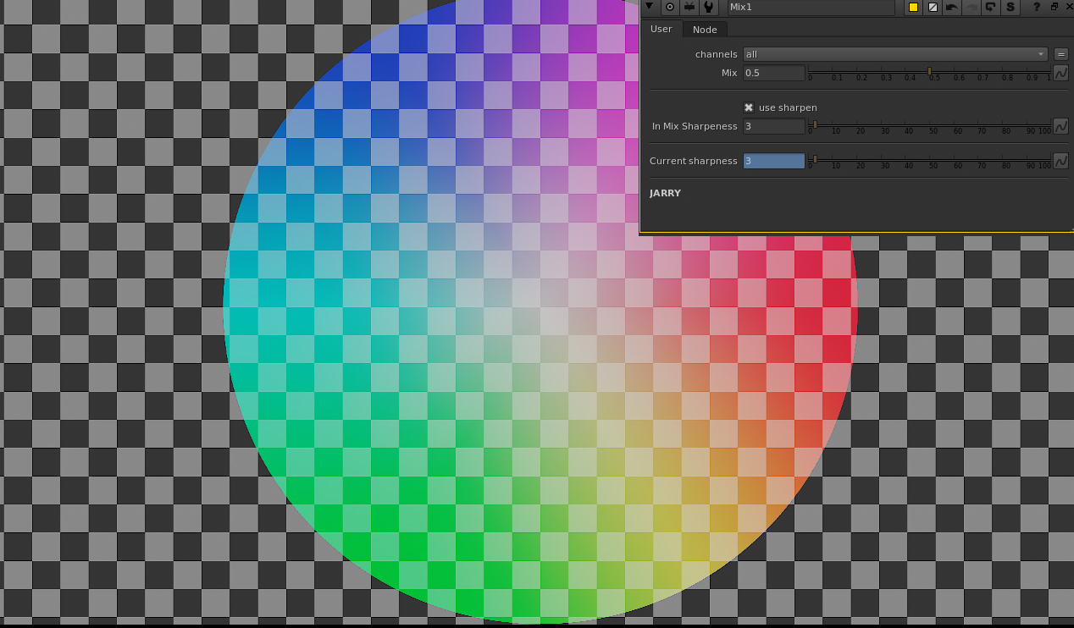Image resolution: width=1074 pixels, height=628 pixels.
Task: Click the undo arrow icon
Action: click(952, 7)
